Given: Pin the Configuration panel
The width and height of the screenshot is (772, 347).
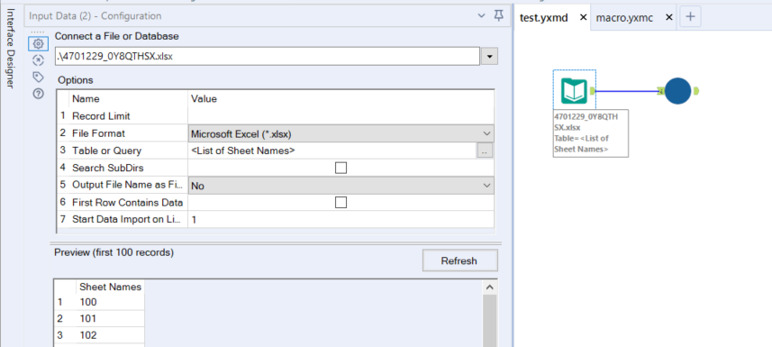Looking at the screenshot, I should [x=499, y=16].
